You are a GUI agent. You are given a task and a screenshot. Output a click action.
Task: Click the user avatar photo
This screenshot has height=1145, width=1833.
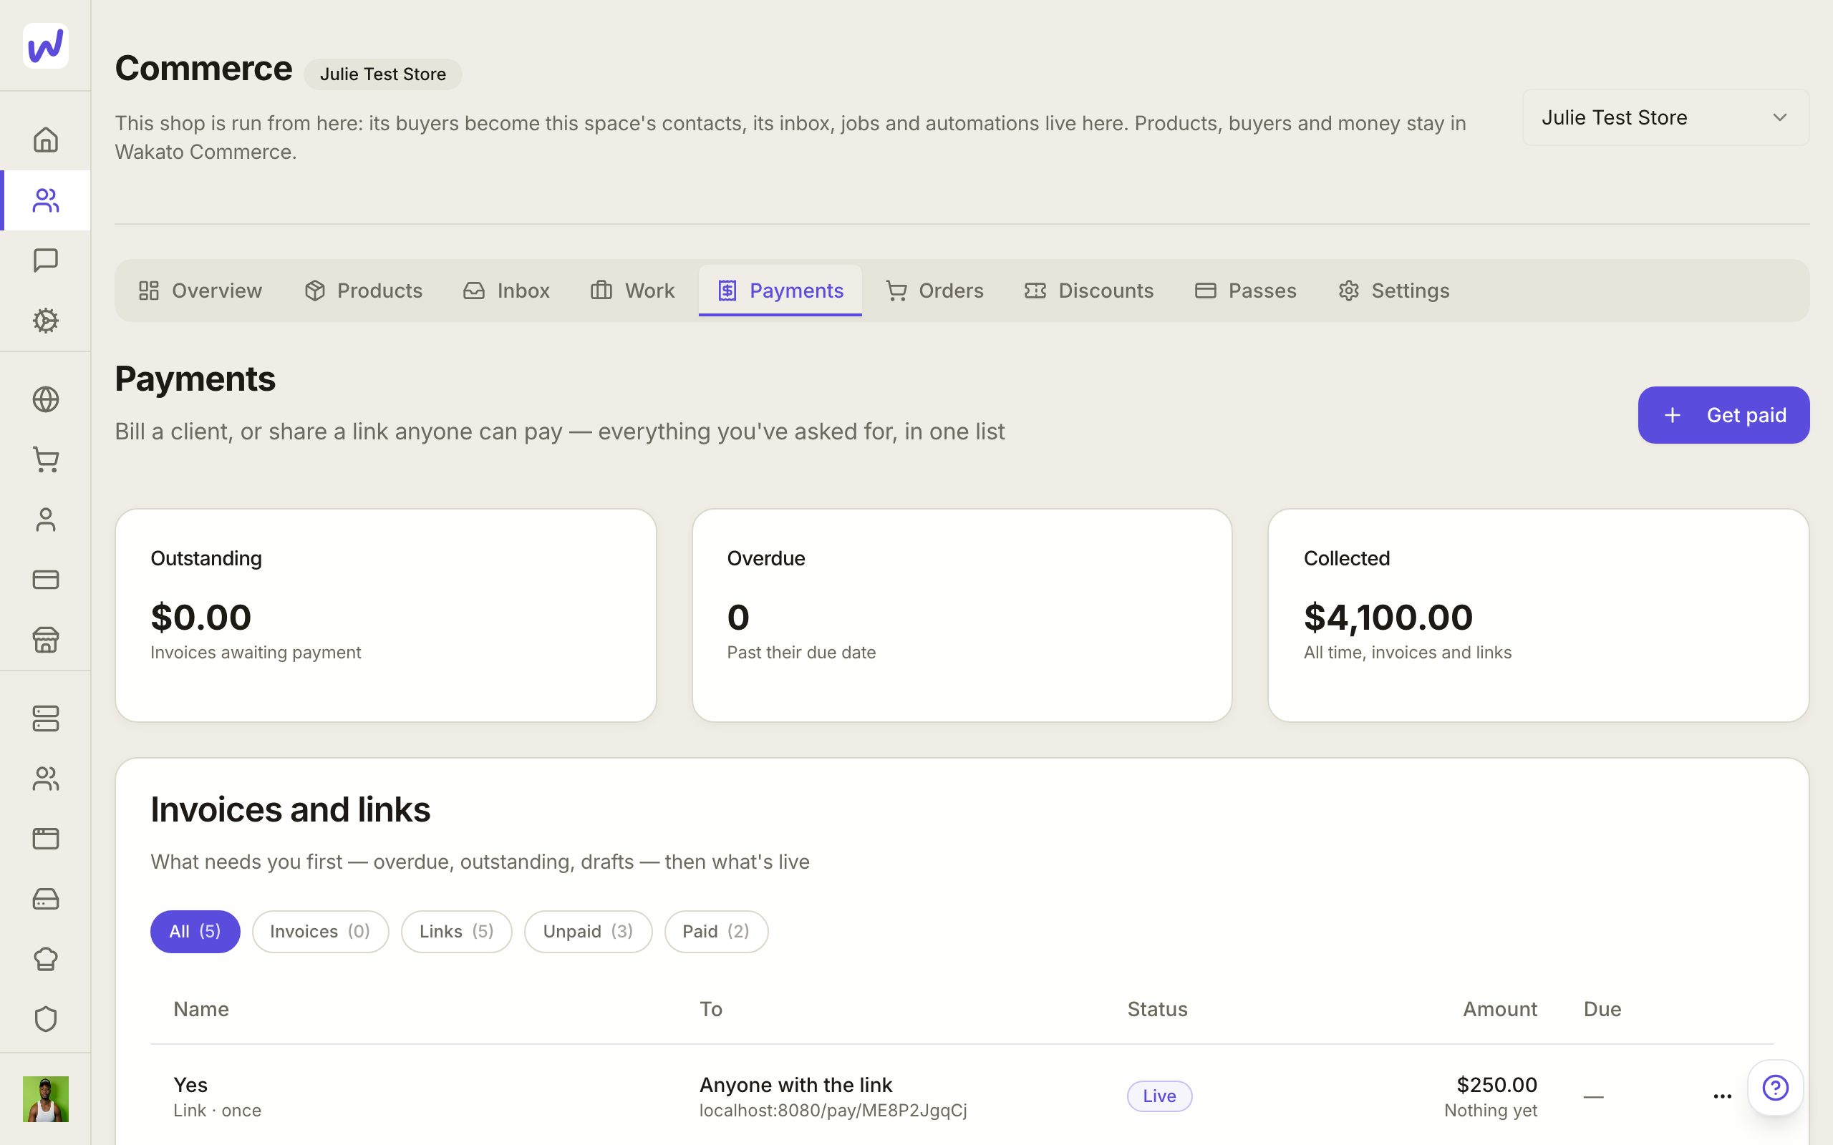45,1098
